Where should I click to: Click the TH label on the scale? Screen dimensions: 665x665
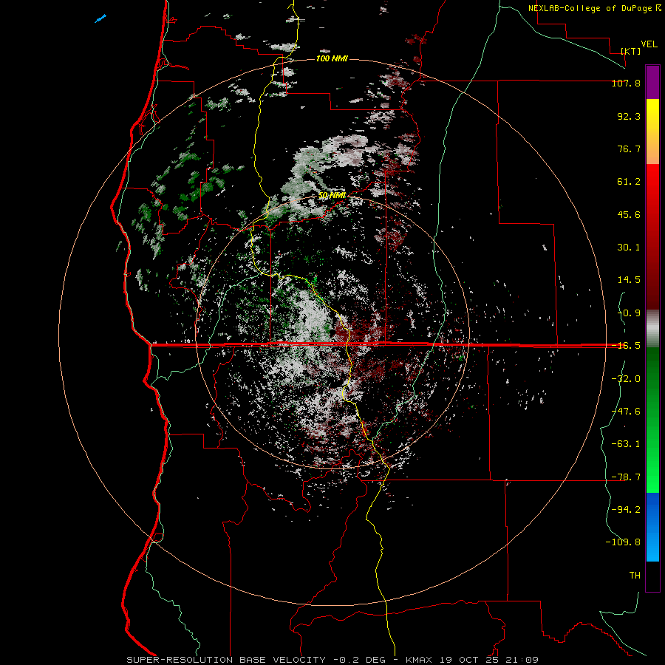635,575
